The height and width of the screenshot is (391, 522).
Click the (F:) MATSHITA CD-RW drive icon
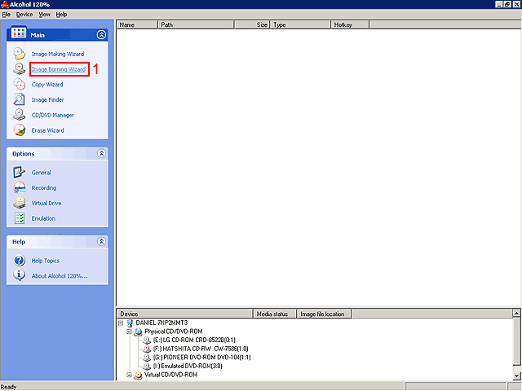pyautogui.click(x=147, y=349)
